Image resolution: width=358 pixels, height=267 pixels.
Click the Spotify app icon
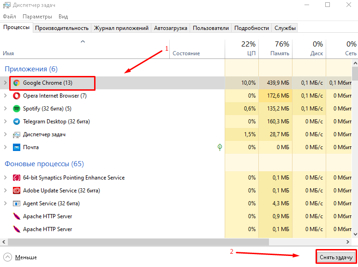17,109
